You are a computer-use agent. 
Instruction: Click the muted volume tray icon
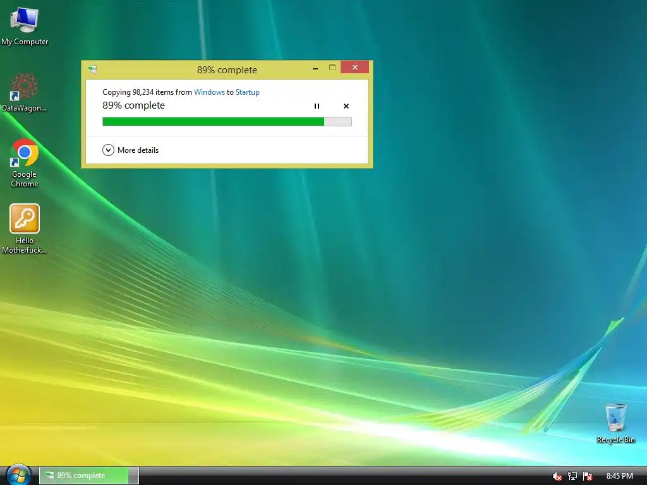point(557,476)
